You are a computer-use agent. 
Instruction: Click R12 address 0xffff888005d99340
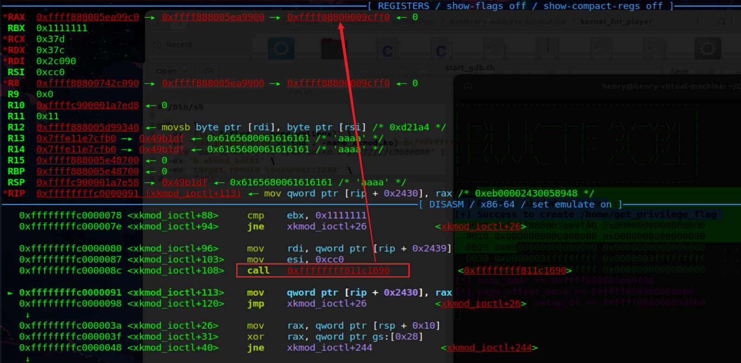[x=88, y=127]
